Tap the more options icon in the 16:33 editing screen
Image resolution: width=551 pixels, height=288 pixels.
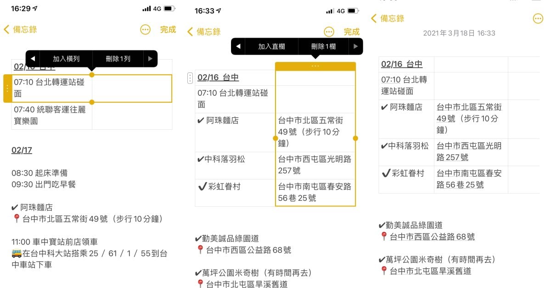[329, 32]
